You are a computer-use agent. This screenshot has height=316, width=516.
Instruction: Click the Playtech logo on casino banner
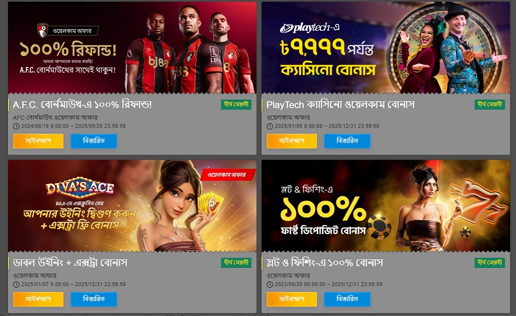point(310,28)
